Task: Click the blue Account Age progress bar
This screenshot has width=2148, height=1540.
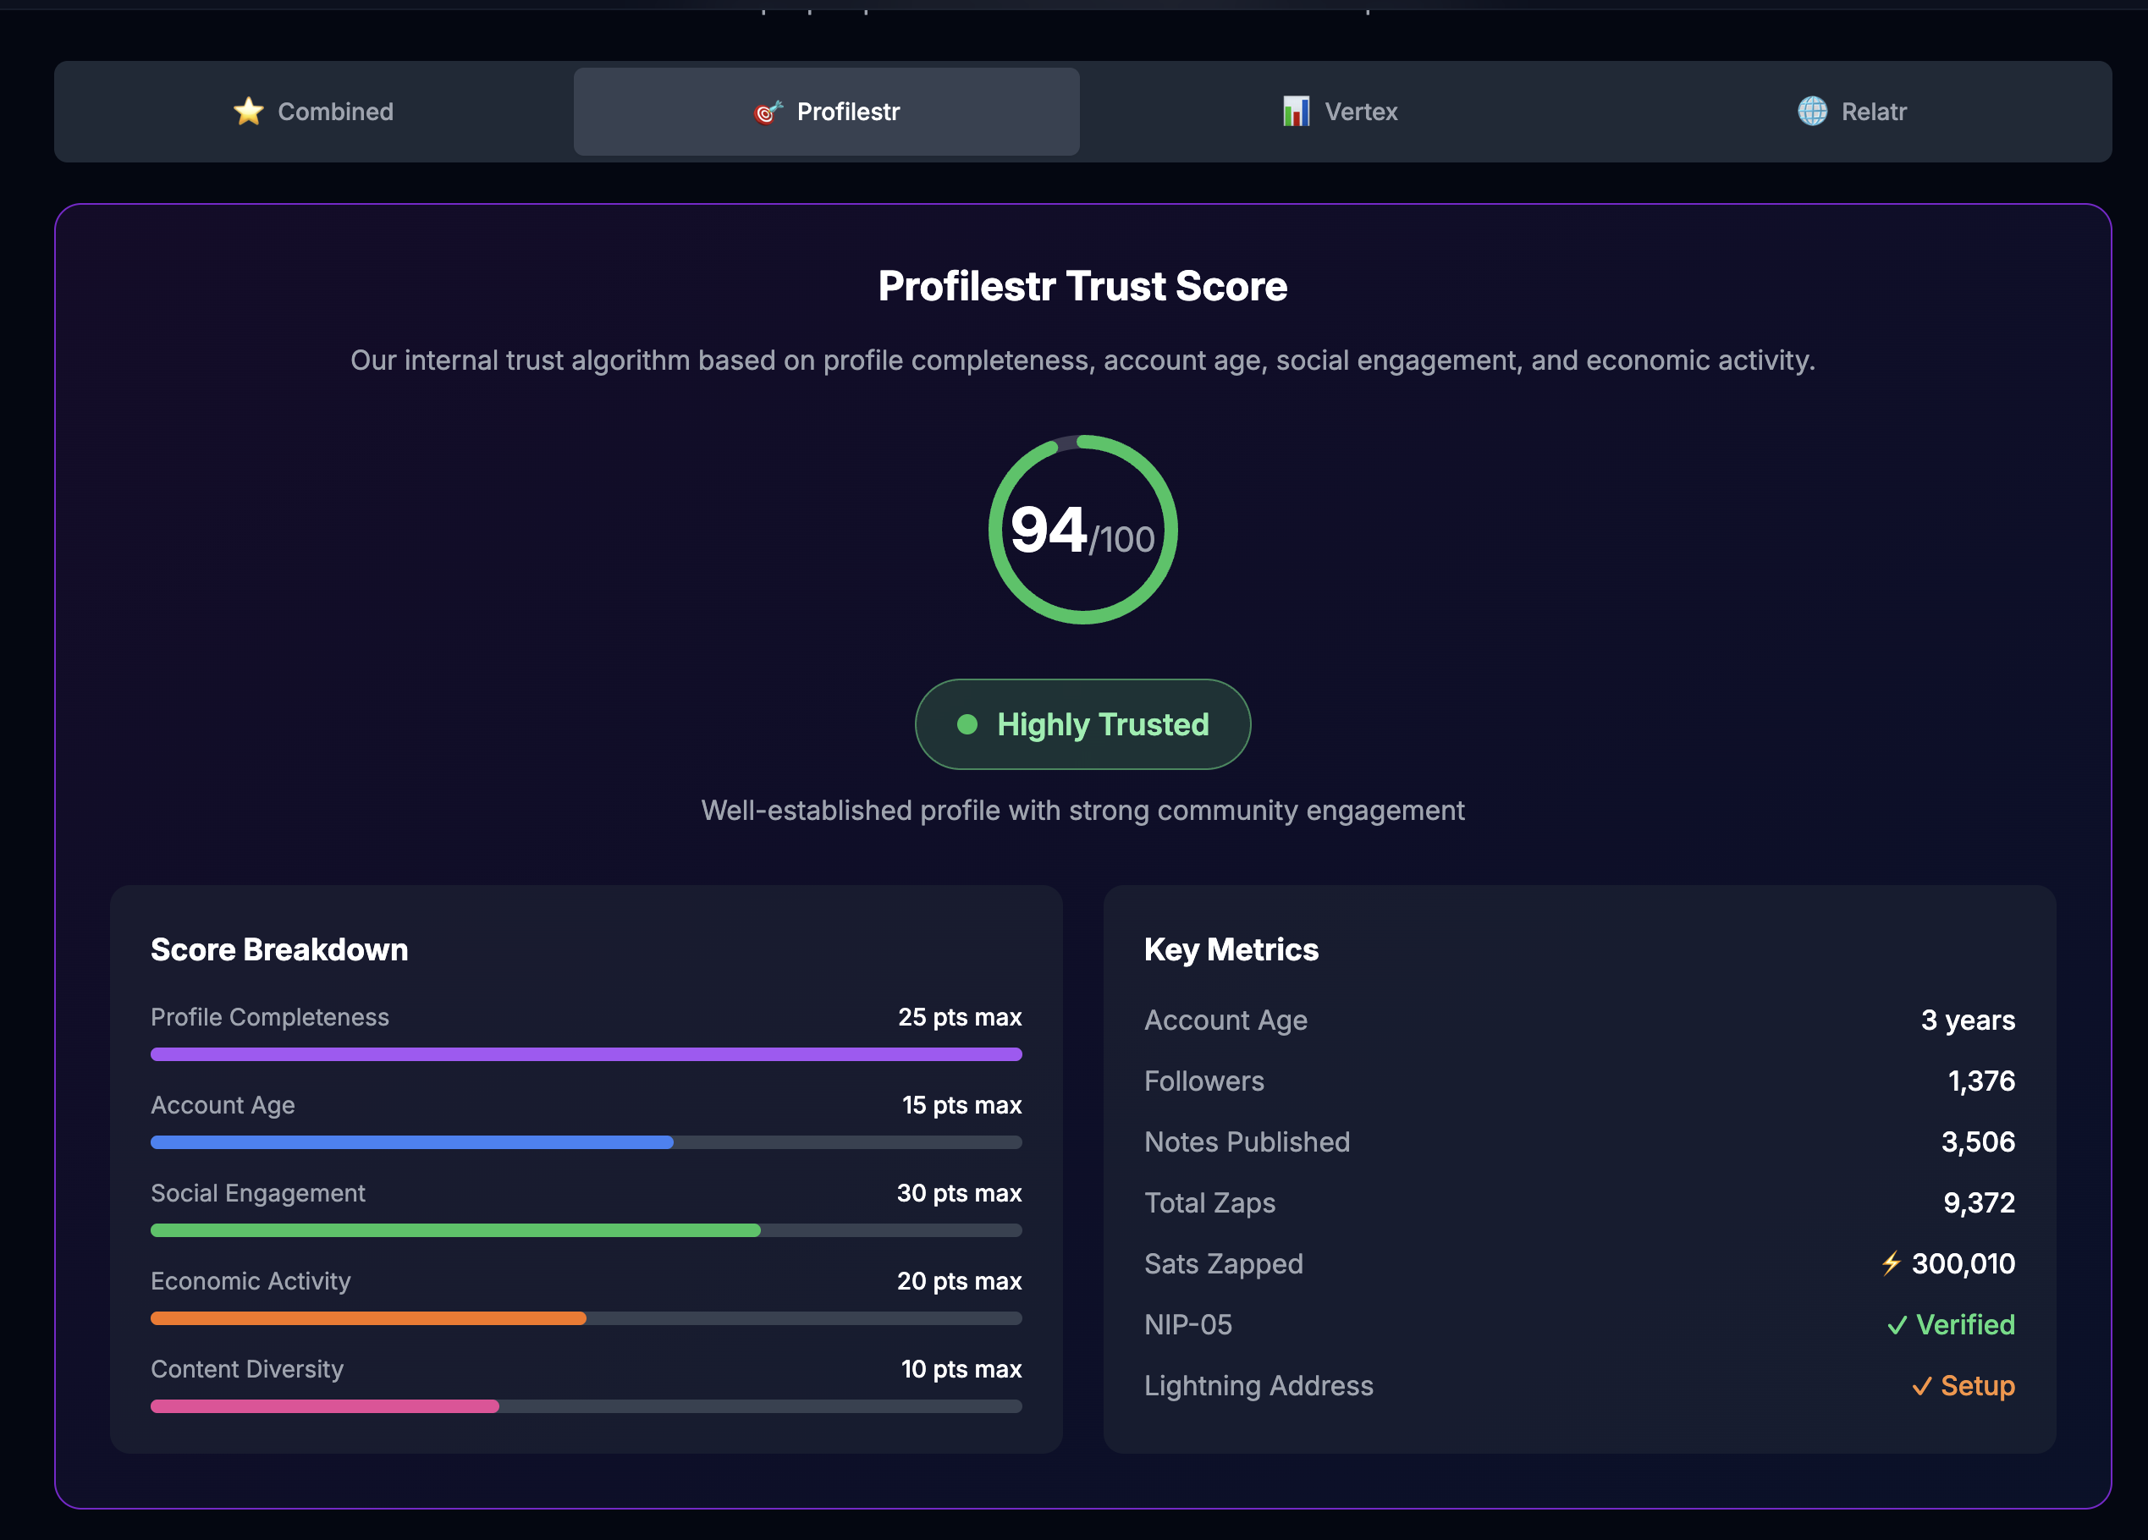Action: click(x=412, y=1142)
